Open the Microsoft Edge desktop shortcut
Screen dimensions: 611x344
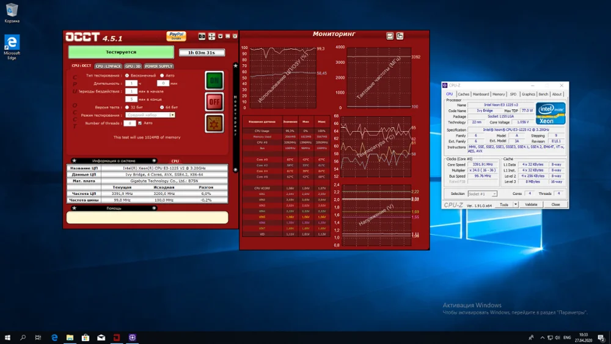click(12, 48)
